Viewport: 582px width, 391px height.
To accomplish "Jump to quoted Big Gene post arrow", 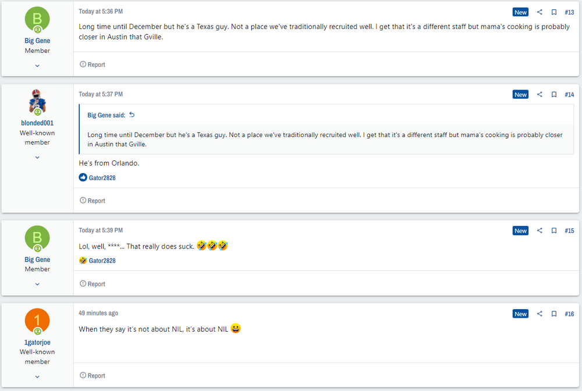I will click(x=132, y=115).
